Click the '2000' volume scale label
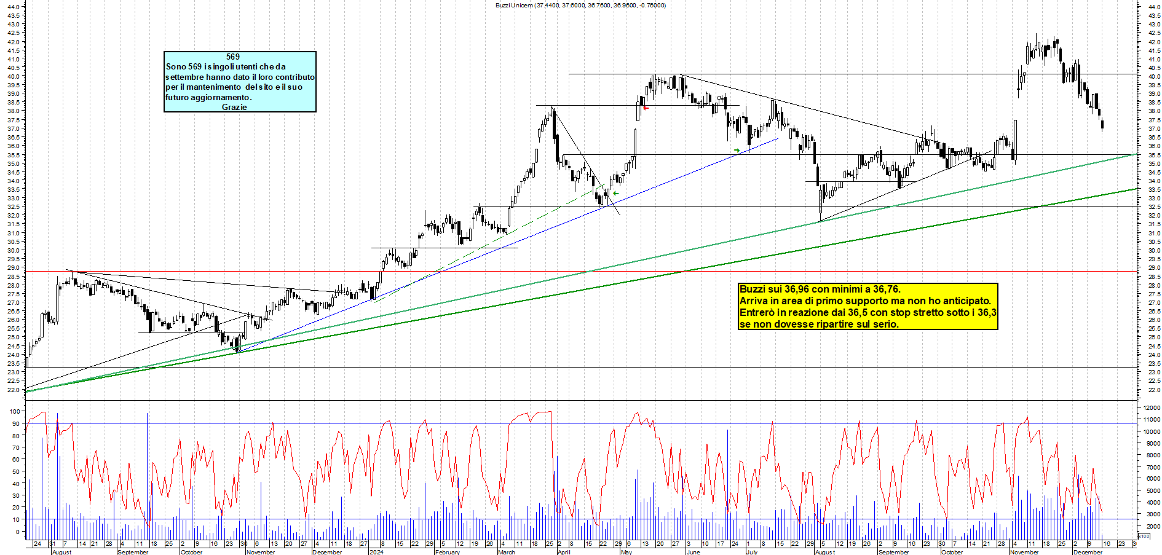 (x=1152, y=527)
